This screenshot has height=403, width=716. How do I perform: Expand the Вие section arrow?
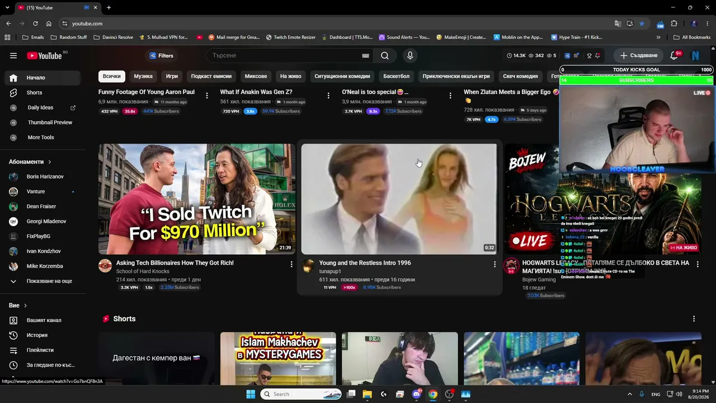pos(25,306)
